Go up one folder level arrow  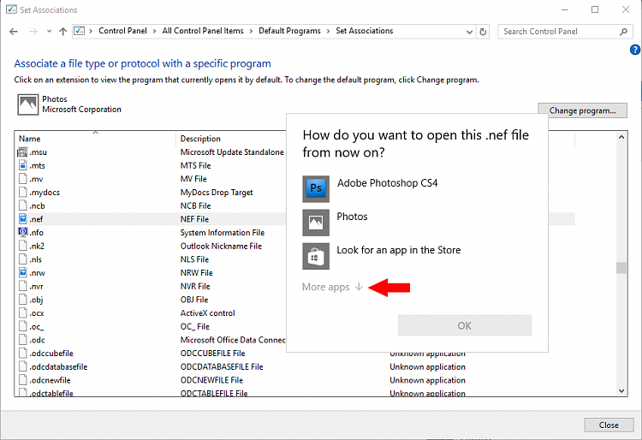click(x=62, y=32)
